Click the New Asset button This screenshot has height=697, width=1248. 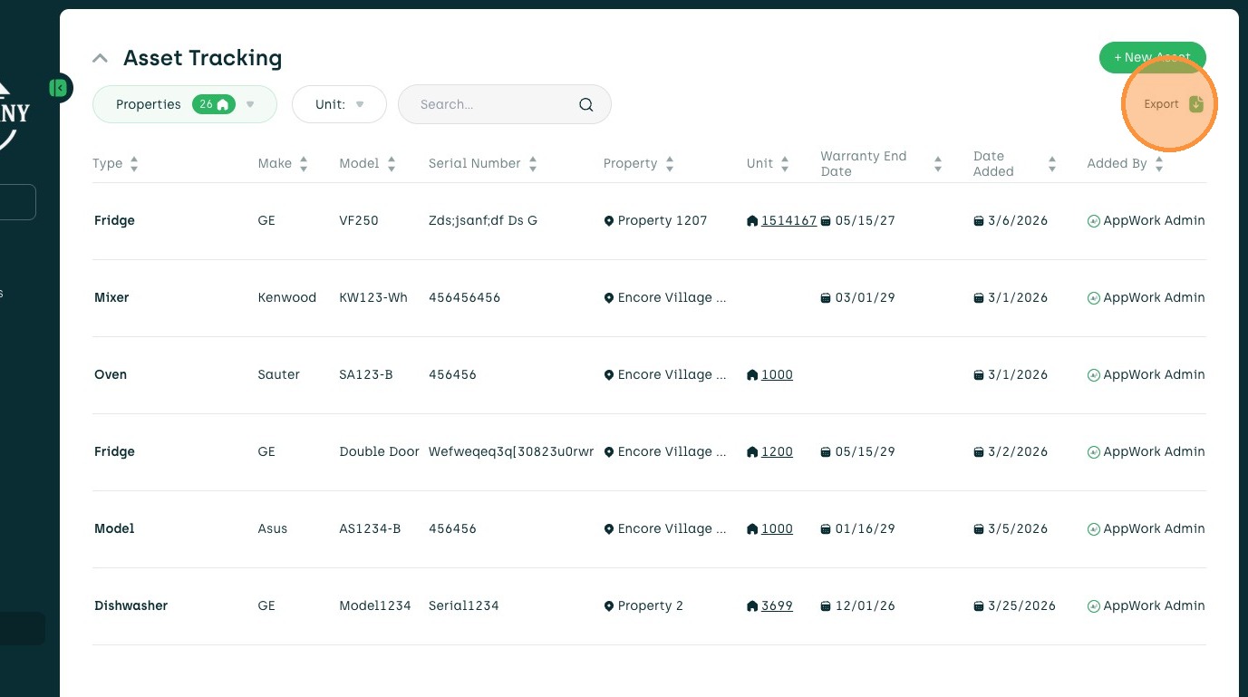(1152, 57)
